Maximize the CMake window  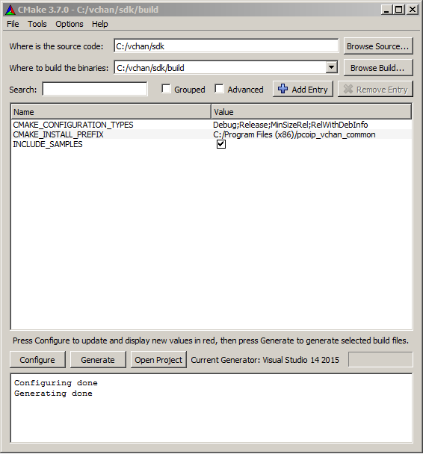point(398,10)
